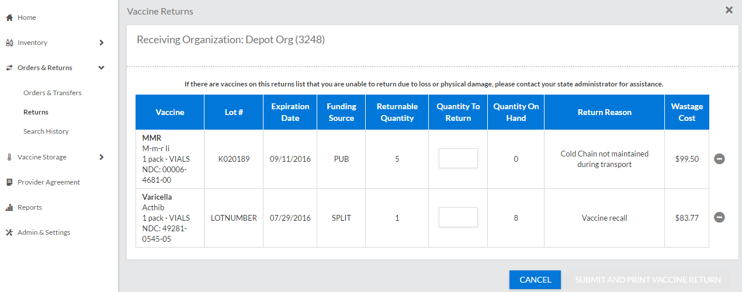Viewport: 742px width, 292px height.
Task: Click the CANCEL button
Action: click(535, 280)
